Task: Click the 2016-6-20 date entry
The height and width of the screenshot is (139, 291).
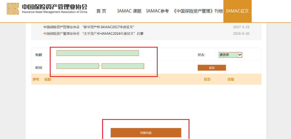Action: (x=241, y=34)
